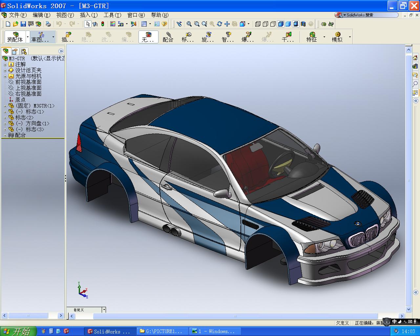Click the Interference Detection (干...) tool

coord(288,37)
